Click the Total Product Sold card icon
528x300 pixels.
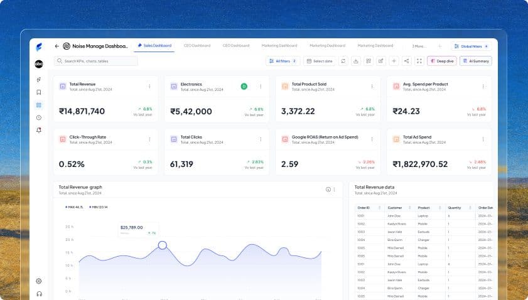pos(285,86)
